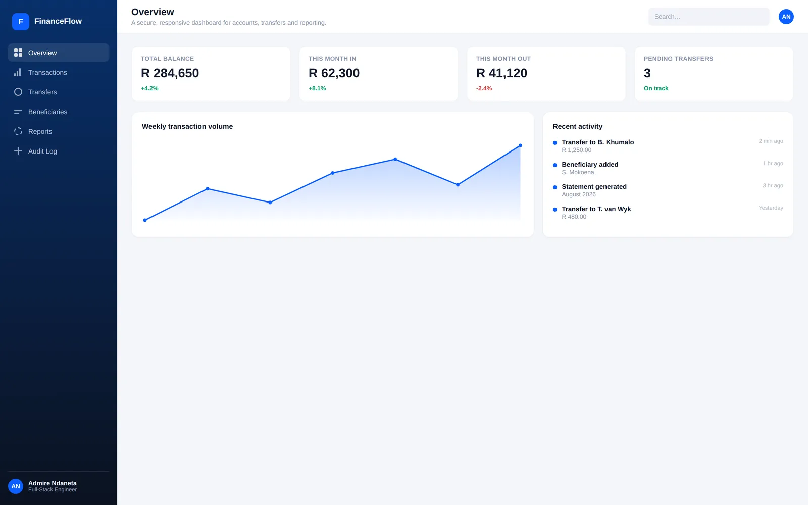This screenshot has height=505, width=808.
Task: Click the 2 min ago timestamp
Action: point(771,141)
